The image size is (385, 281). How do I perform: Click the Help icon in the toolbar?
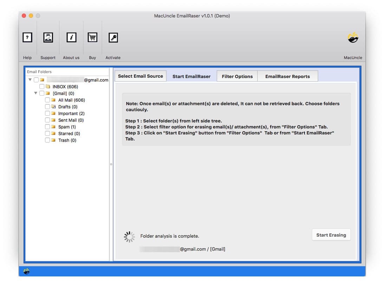click(x=27, y=37)
